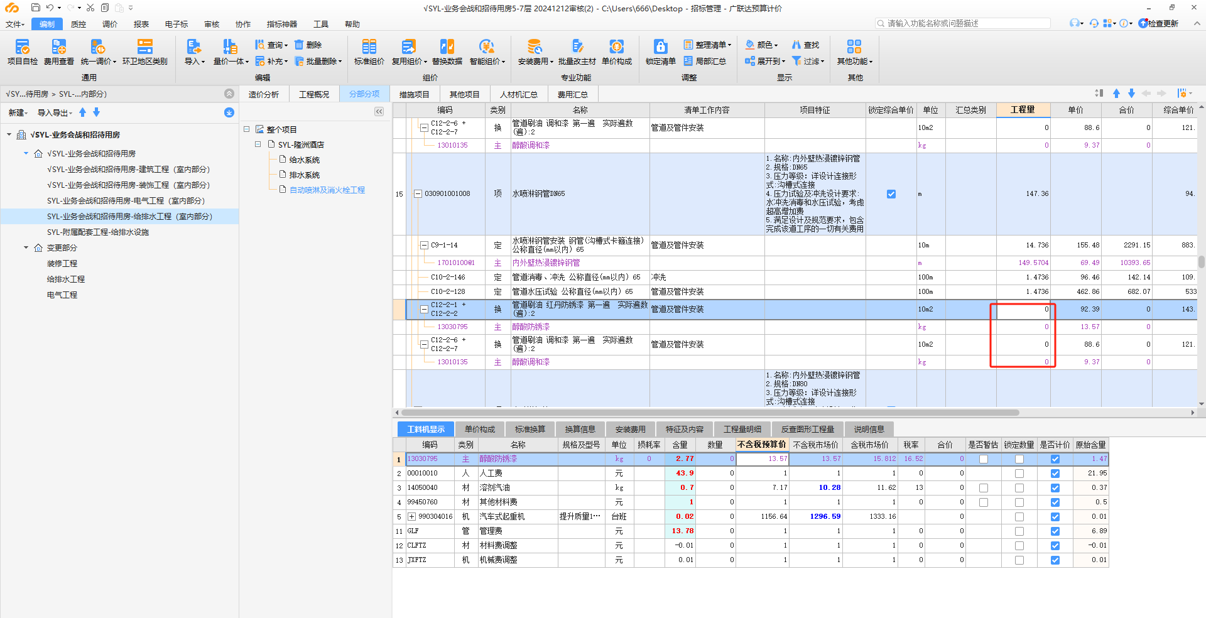
Task: Open the 单价构成 ribbon tool
Action: click(617, 52)
